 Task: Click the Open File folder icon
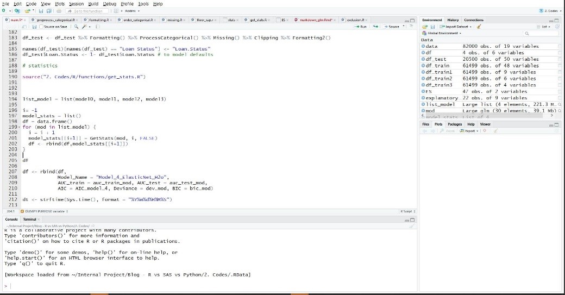[27, 11]
